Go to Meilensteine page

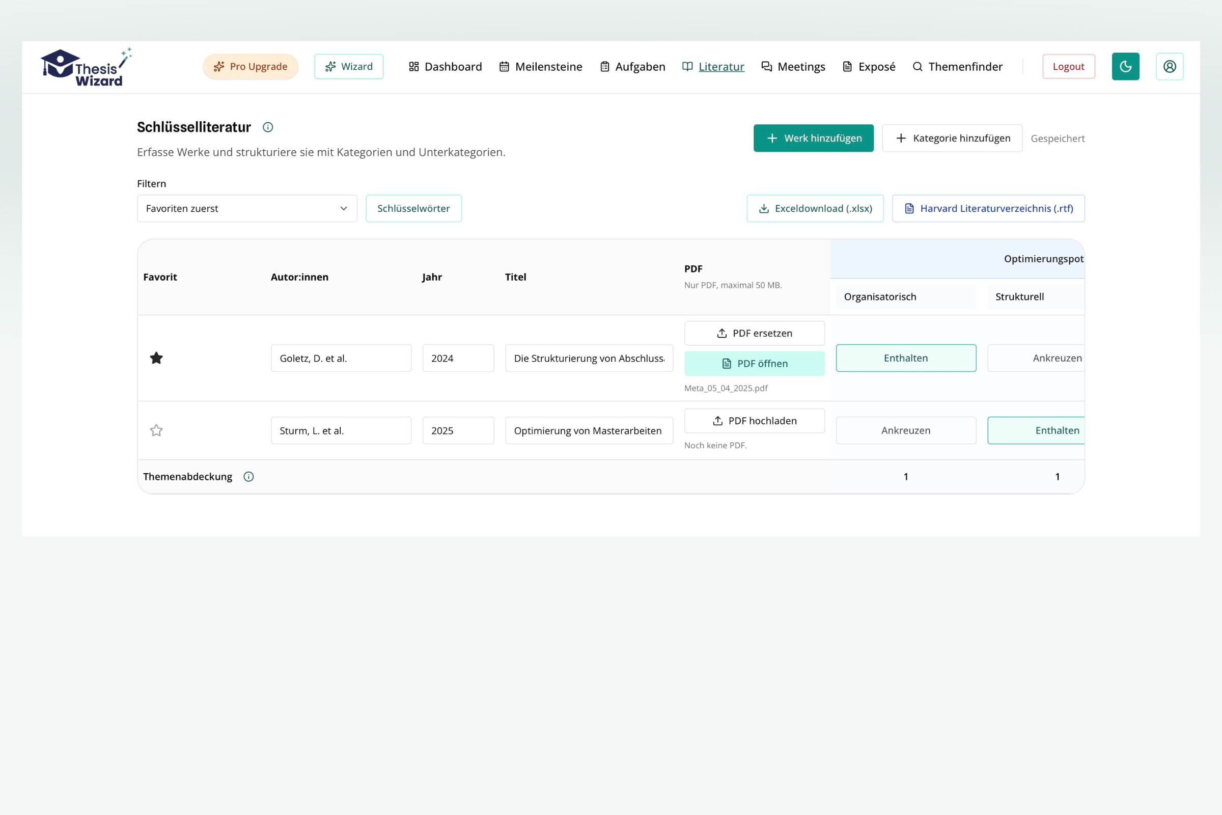tap(540, 67)
